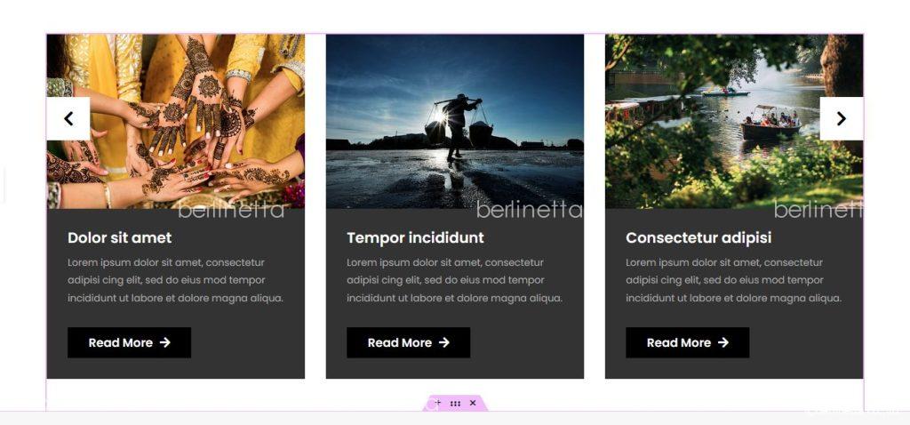
Task: Select the river boat park image
Action: [734, 121]
